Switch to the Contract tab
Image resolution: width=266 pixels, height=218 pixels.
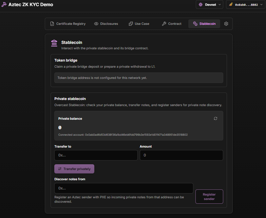point(172,24)
